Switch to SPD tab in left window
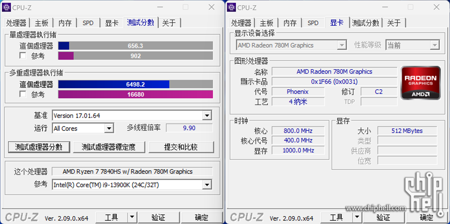 point(88,23)
